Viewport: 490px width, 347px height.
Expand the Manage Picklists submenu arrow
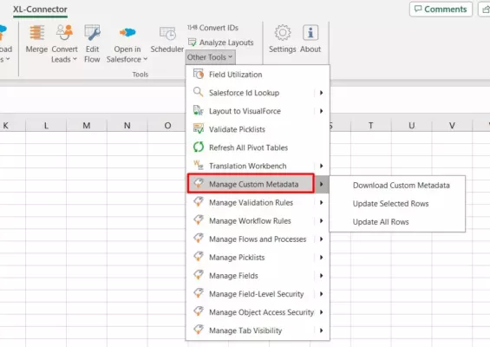pyautogui.click(x=321, y=258)
